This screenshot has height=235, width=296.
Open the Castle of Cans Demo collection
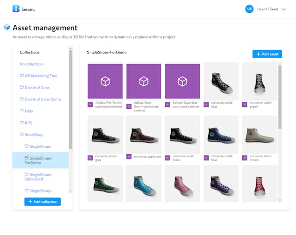point(40,100)
